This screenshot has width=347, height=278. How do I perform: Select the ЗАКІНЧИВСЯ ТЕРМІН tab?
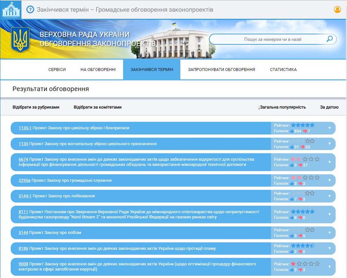coord(152,70)
